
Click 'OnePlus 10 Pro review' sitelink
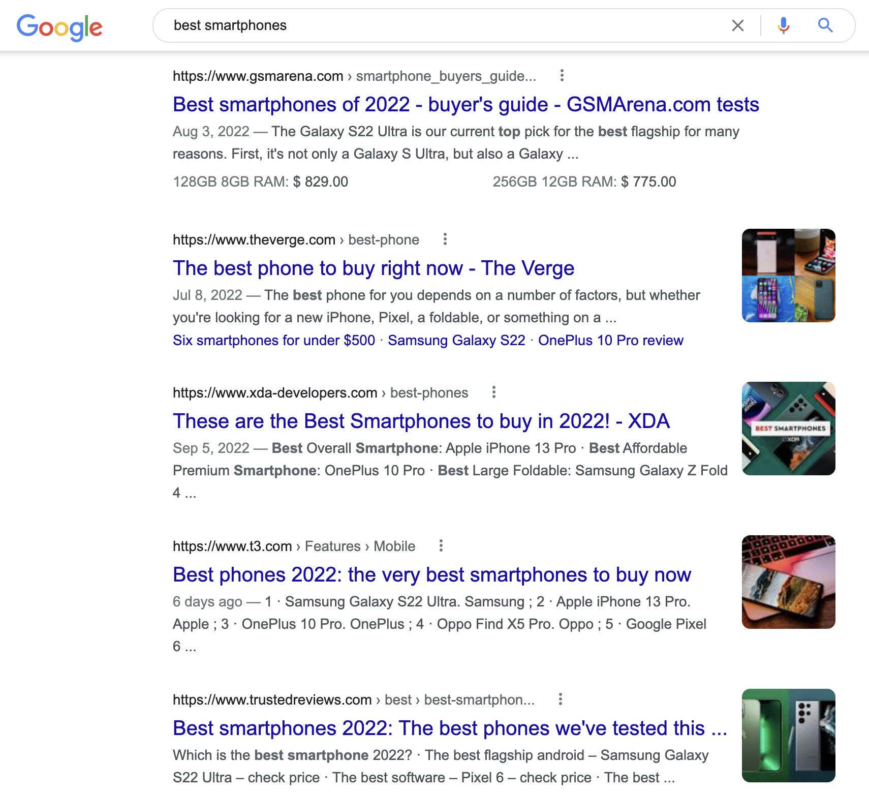611,341
